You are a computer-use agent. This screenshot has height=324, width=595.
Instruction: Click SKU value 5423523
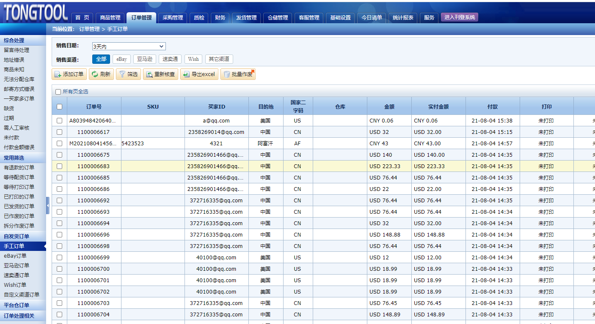(132, 143)
